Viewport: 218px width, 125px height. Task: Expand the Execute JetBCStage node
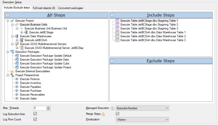tap(22, 32)
